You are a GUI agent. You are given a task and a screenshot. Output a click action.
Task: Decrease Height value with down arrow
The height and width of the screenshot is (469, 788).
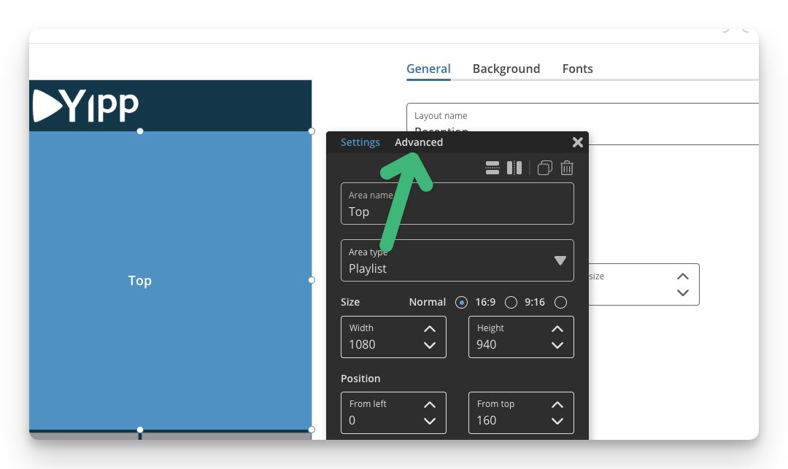pos(557,345)
